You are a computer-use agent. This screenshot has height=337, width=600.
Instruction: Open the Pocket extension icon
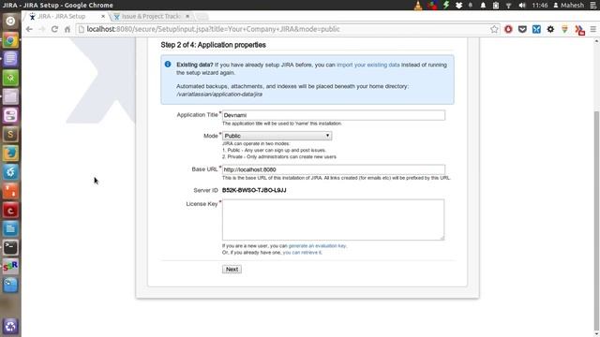[x=522, y=29]
